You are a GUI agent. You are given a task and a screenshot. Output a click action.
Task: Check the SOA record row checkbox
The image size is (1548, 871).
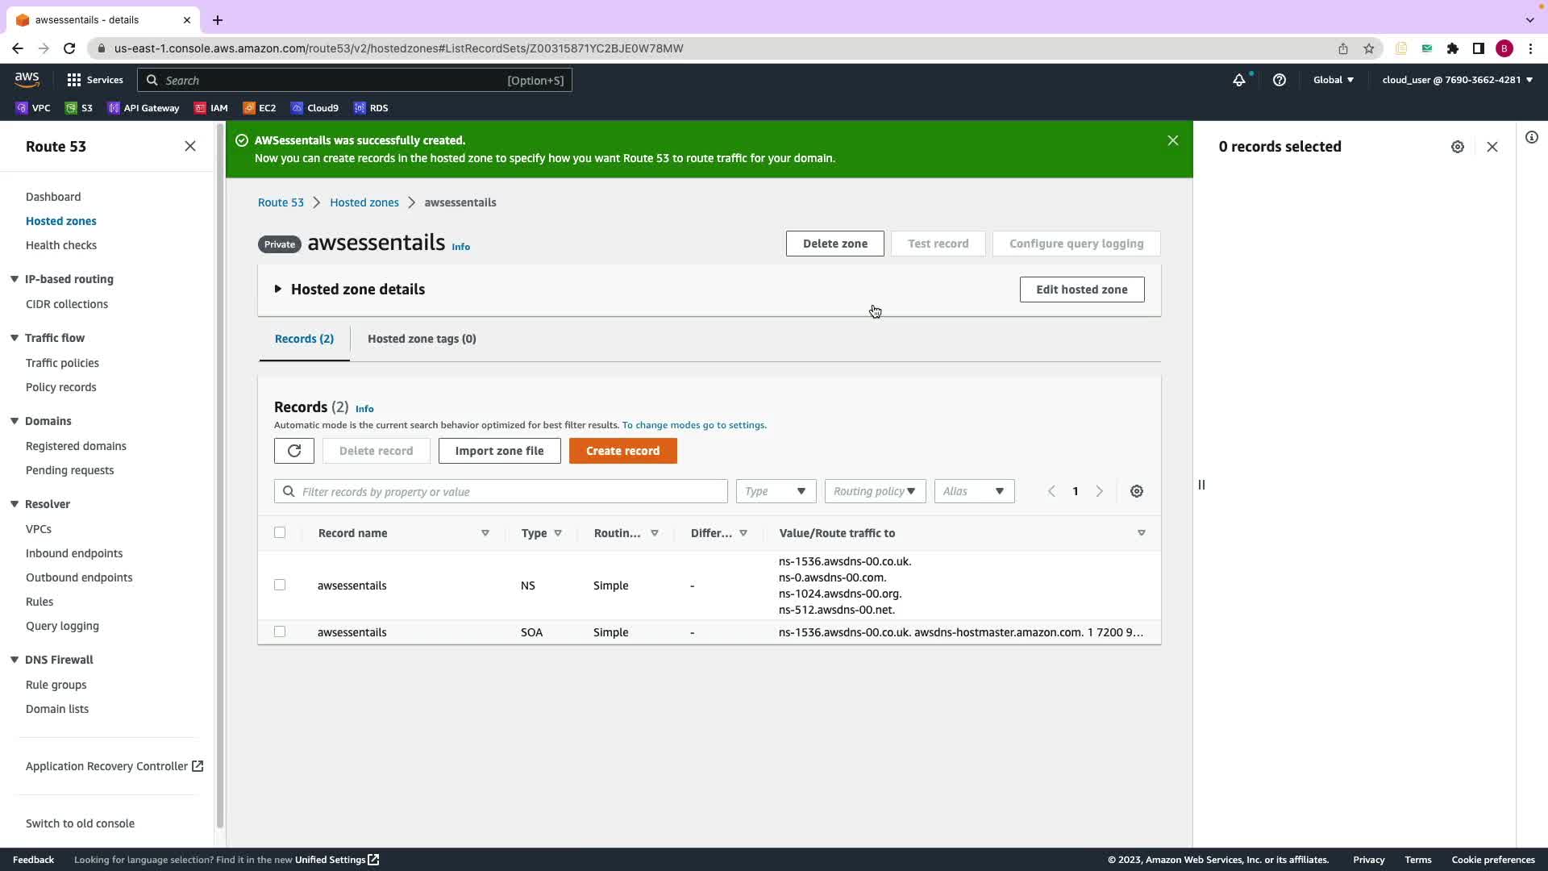coord(280,631)
